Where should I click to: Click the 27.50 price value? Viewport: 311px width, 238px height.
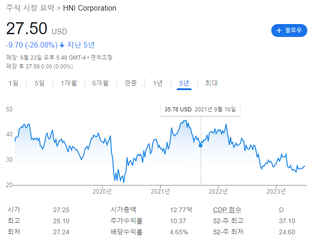pos(27,28)
